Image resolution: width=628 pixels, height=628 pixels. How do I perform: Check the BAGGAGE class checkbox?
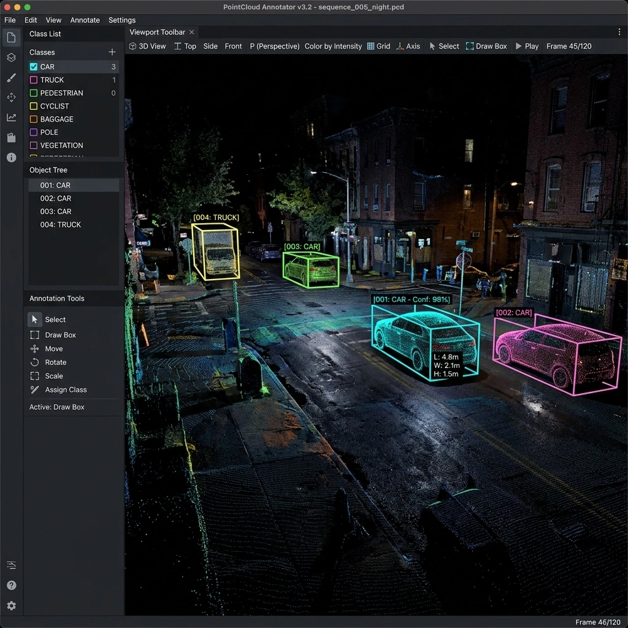(x=34, y=120)
